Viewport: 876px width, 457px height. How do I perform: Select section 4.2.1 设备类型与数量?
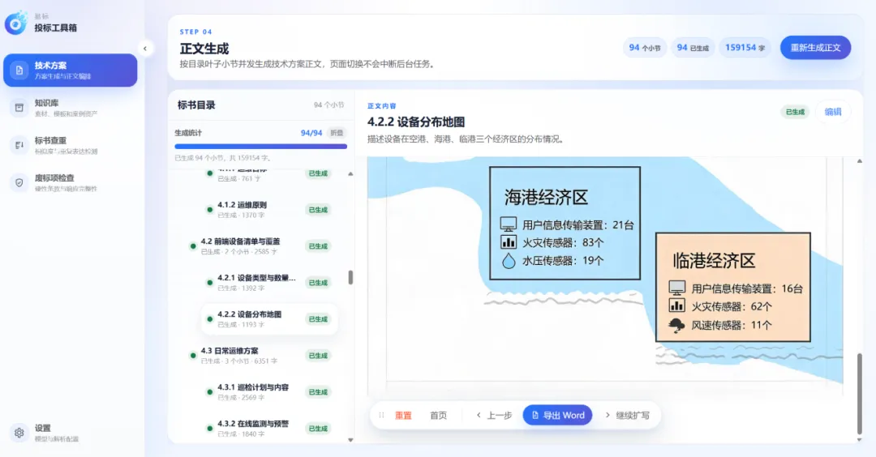point(268,282)
